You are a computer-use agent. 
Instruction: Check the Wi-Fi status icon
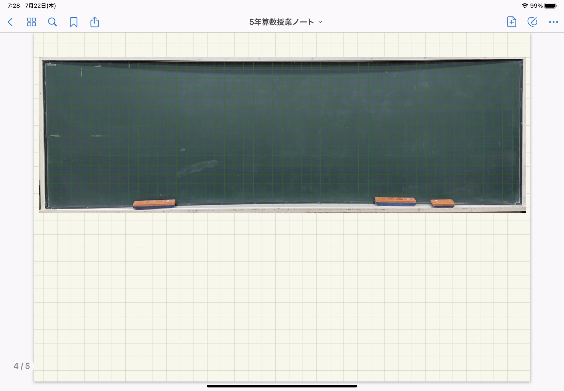coord(525,5)
